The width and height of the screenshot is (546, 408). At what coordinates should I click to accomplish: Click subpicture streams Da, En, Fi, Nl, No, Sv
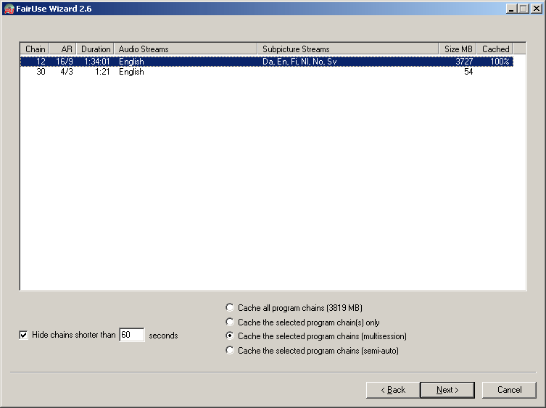(x=299, y=62)
